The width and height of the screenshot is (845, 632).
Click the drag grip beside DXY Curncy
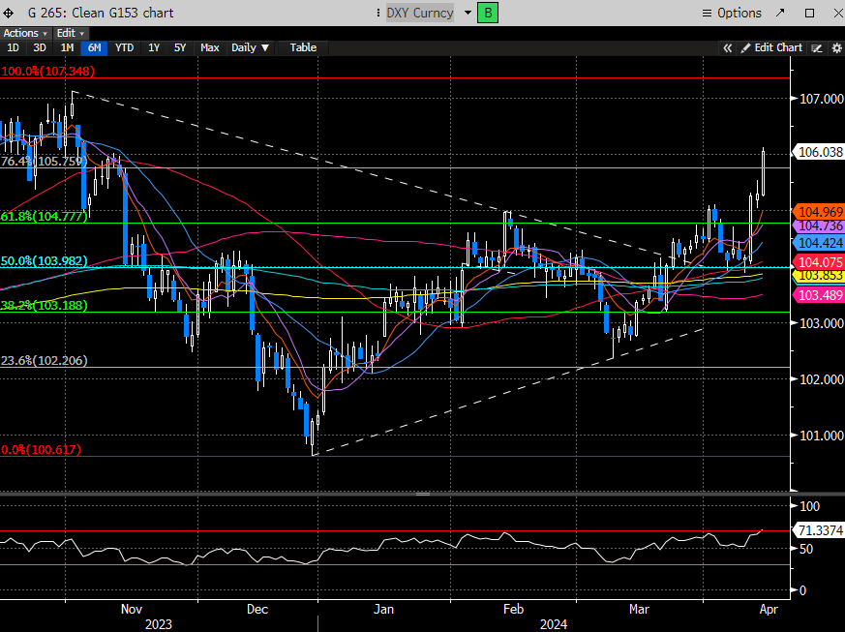378,13
